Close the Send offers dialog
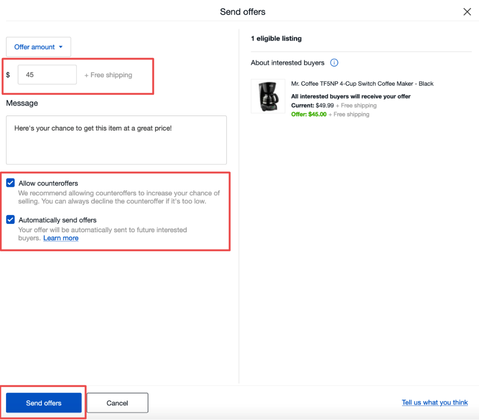Viewport: 479px width, 420px height. click(467, 12)
